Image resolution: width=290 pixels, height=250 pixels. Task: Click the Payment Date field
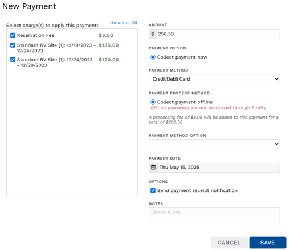click(x=218, y=168)
